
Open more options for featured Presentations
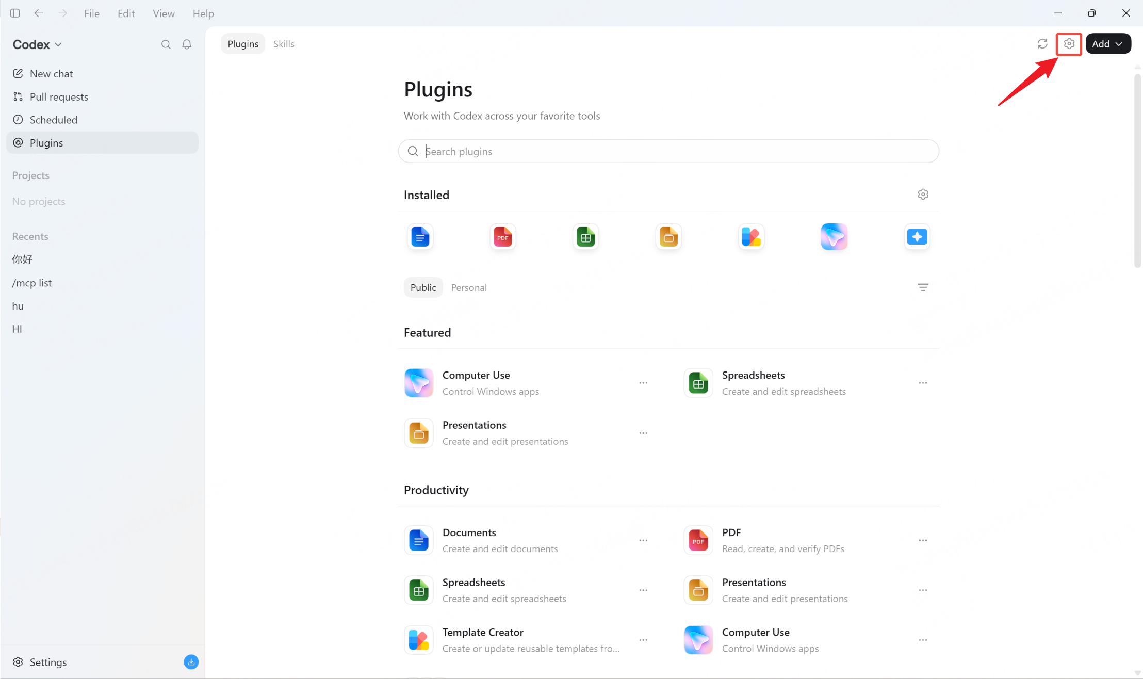coord(643,433)
